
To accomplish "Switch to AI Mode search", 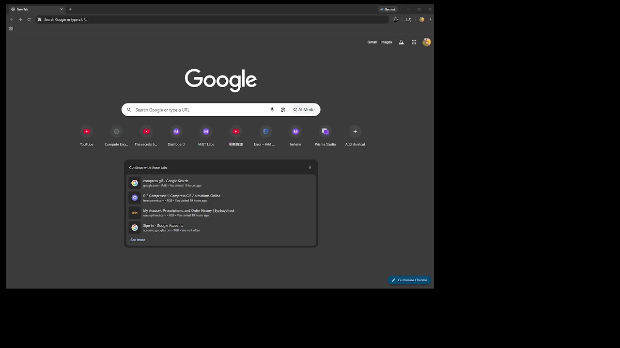I will click(x=304, y=110).
